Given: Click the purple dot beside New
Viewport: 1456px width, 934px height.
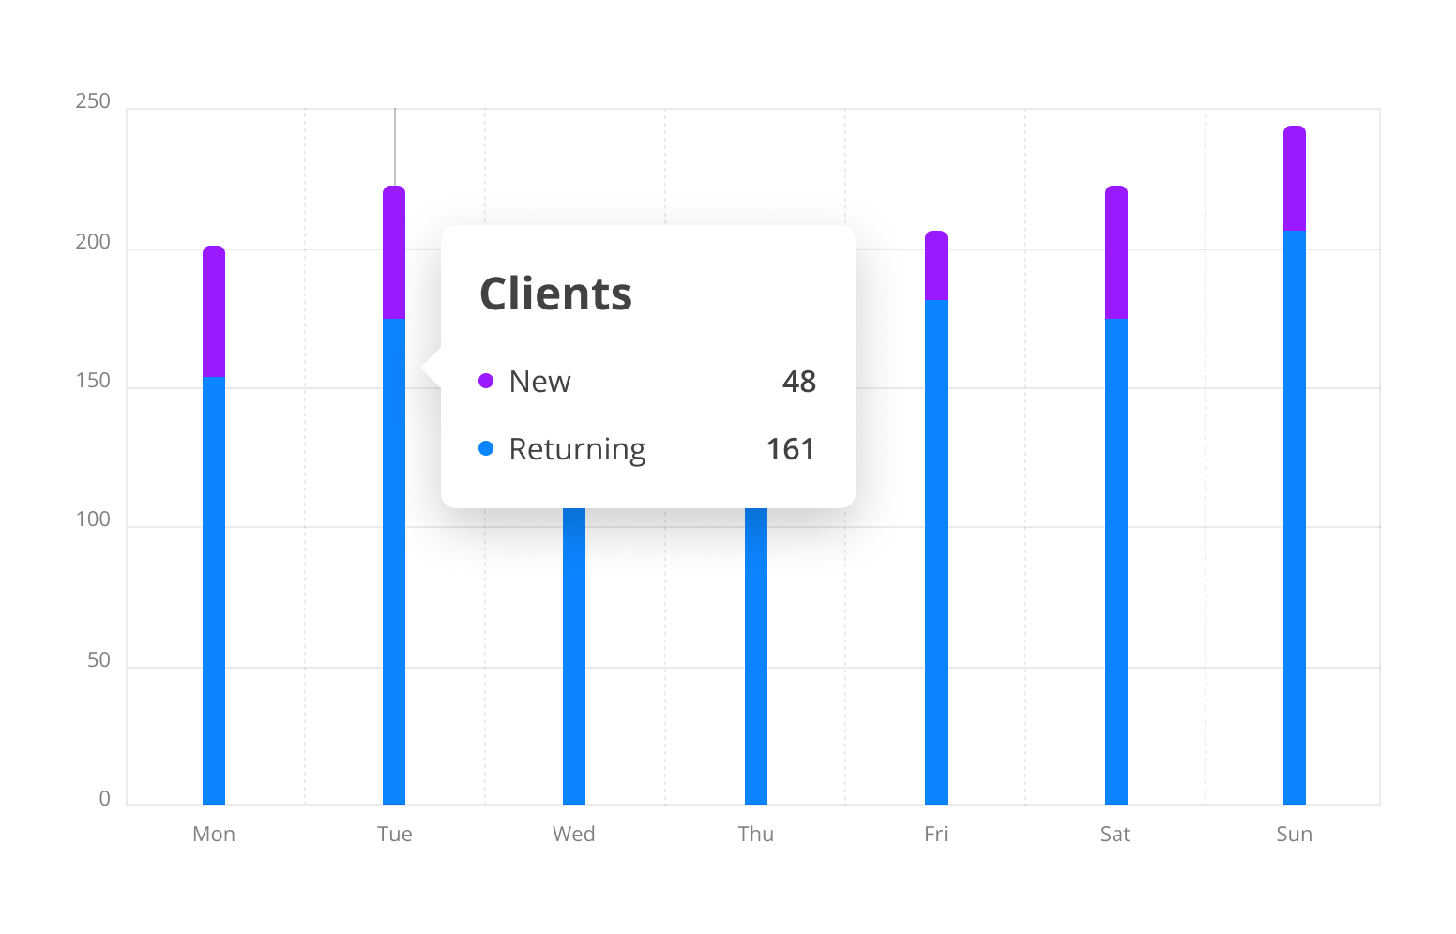Looking at the screenshot, I should [486, 381].
